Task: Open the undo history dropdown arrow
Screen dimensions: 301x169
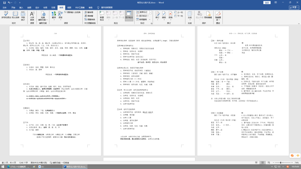Action: click(x=12, y=3)
